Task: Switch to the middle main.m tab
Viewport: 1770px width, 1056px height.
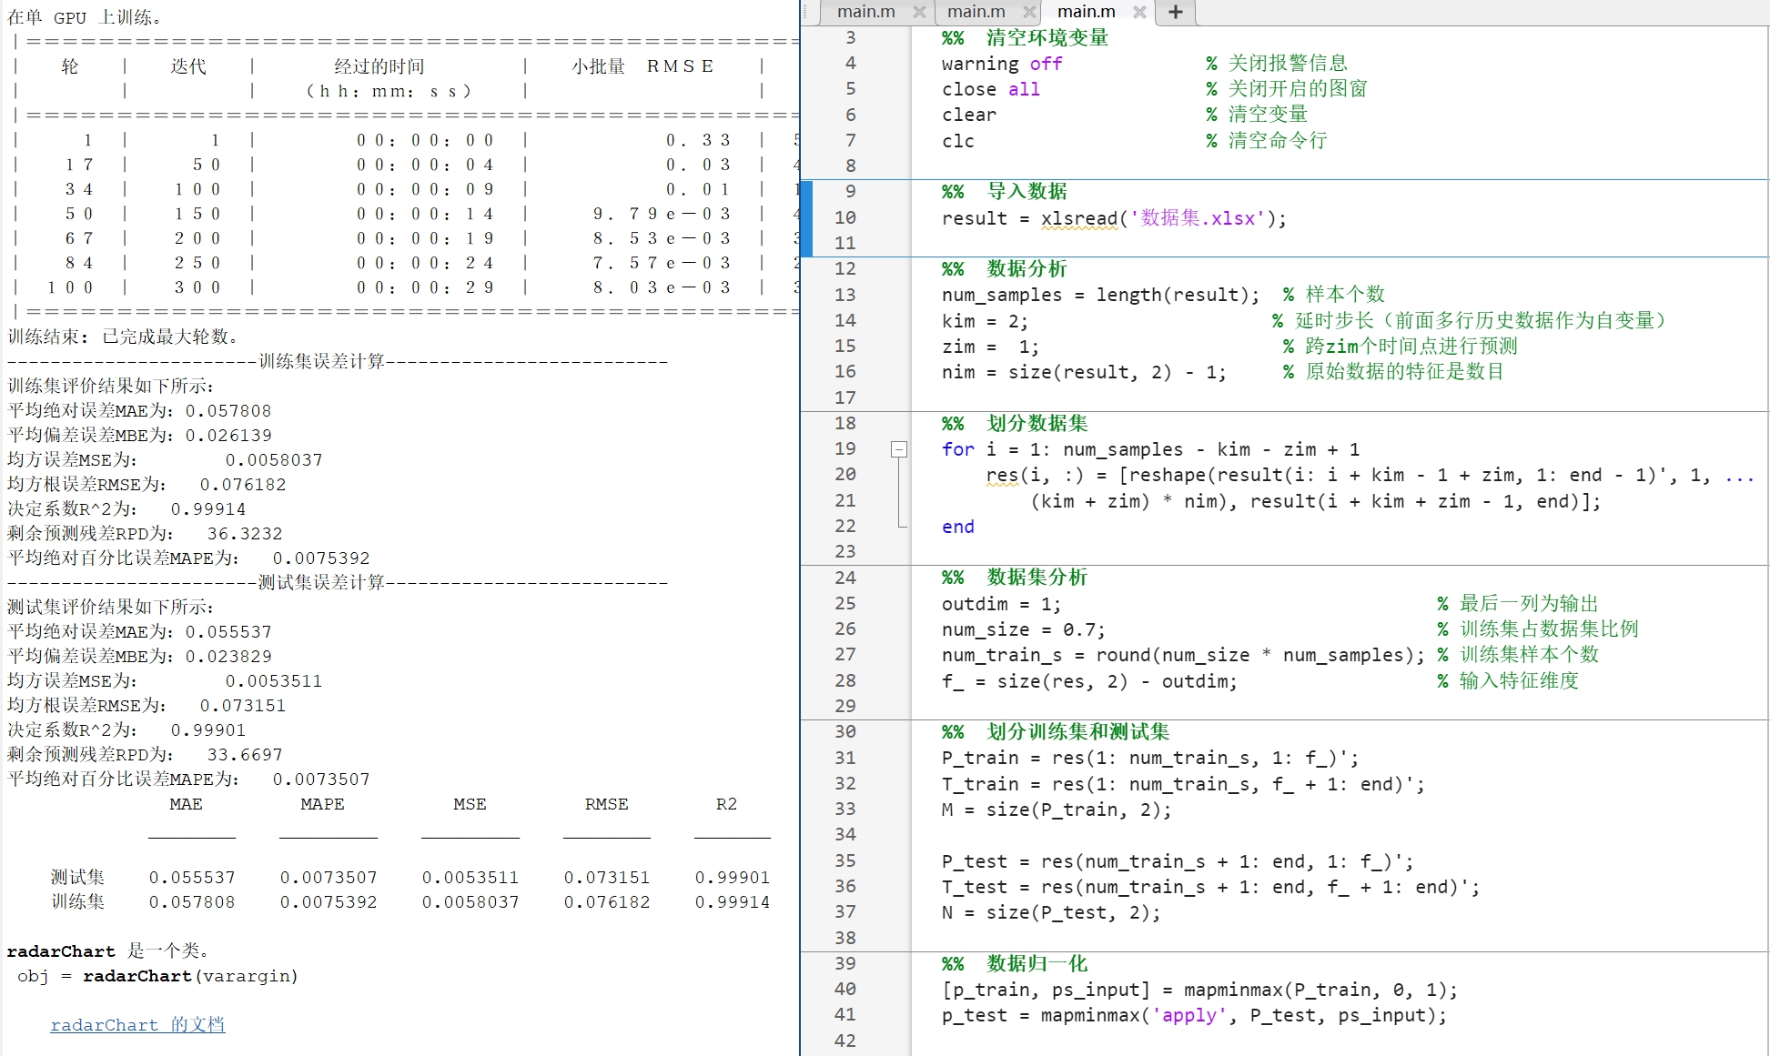Action: [976, 12]
